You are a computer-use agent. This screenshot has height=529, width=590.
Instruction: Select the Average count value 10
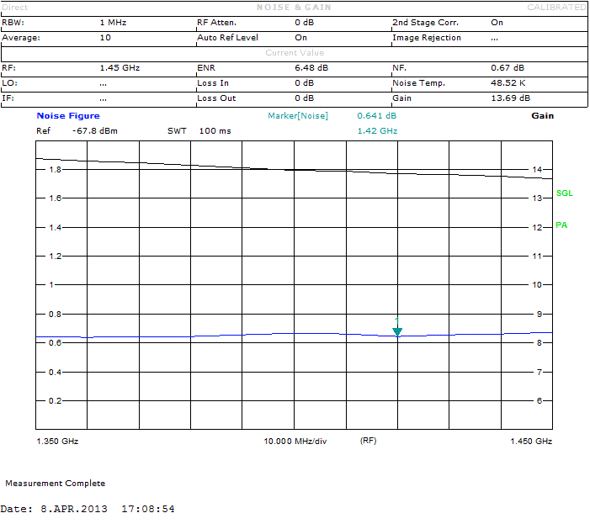click(104, 38)
